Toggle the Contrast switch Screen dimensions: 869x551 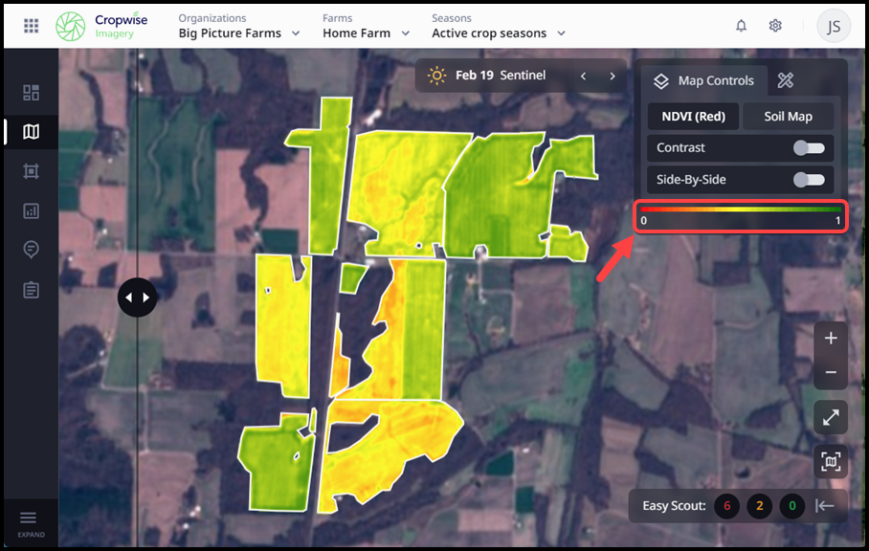809,148
